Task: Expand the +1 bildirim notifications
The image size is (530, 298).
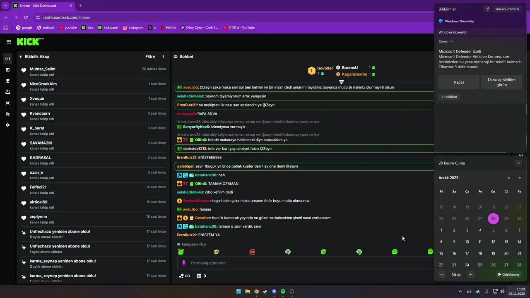Action: [449, 97]
